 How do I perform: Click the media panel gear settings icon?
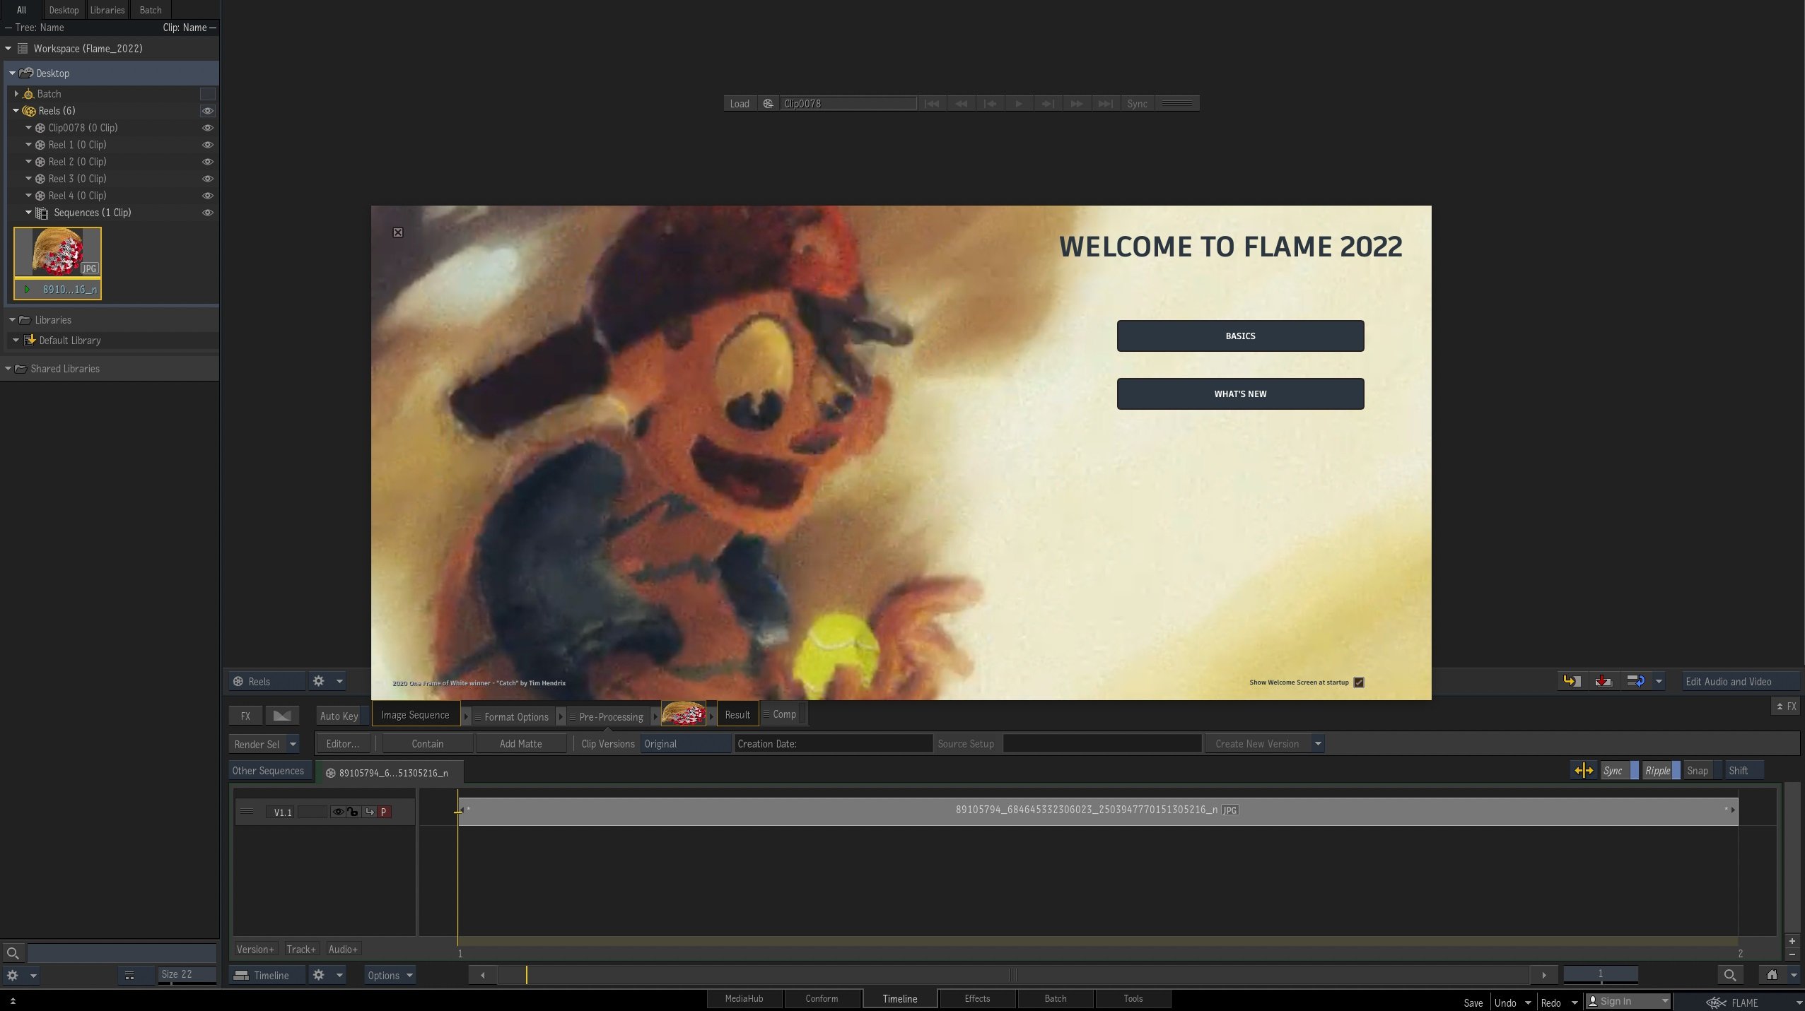pos(13,976)
